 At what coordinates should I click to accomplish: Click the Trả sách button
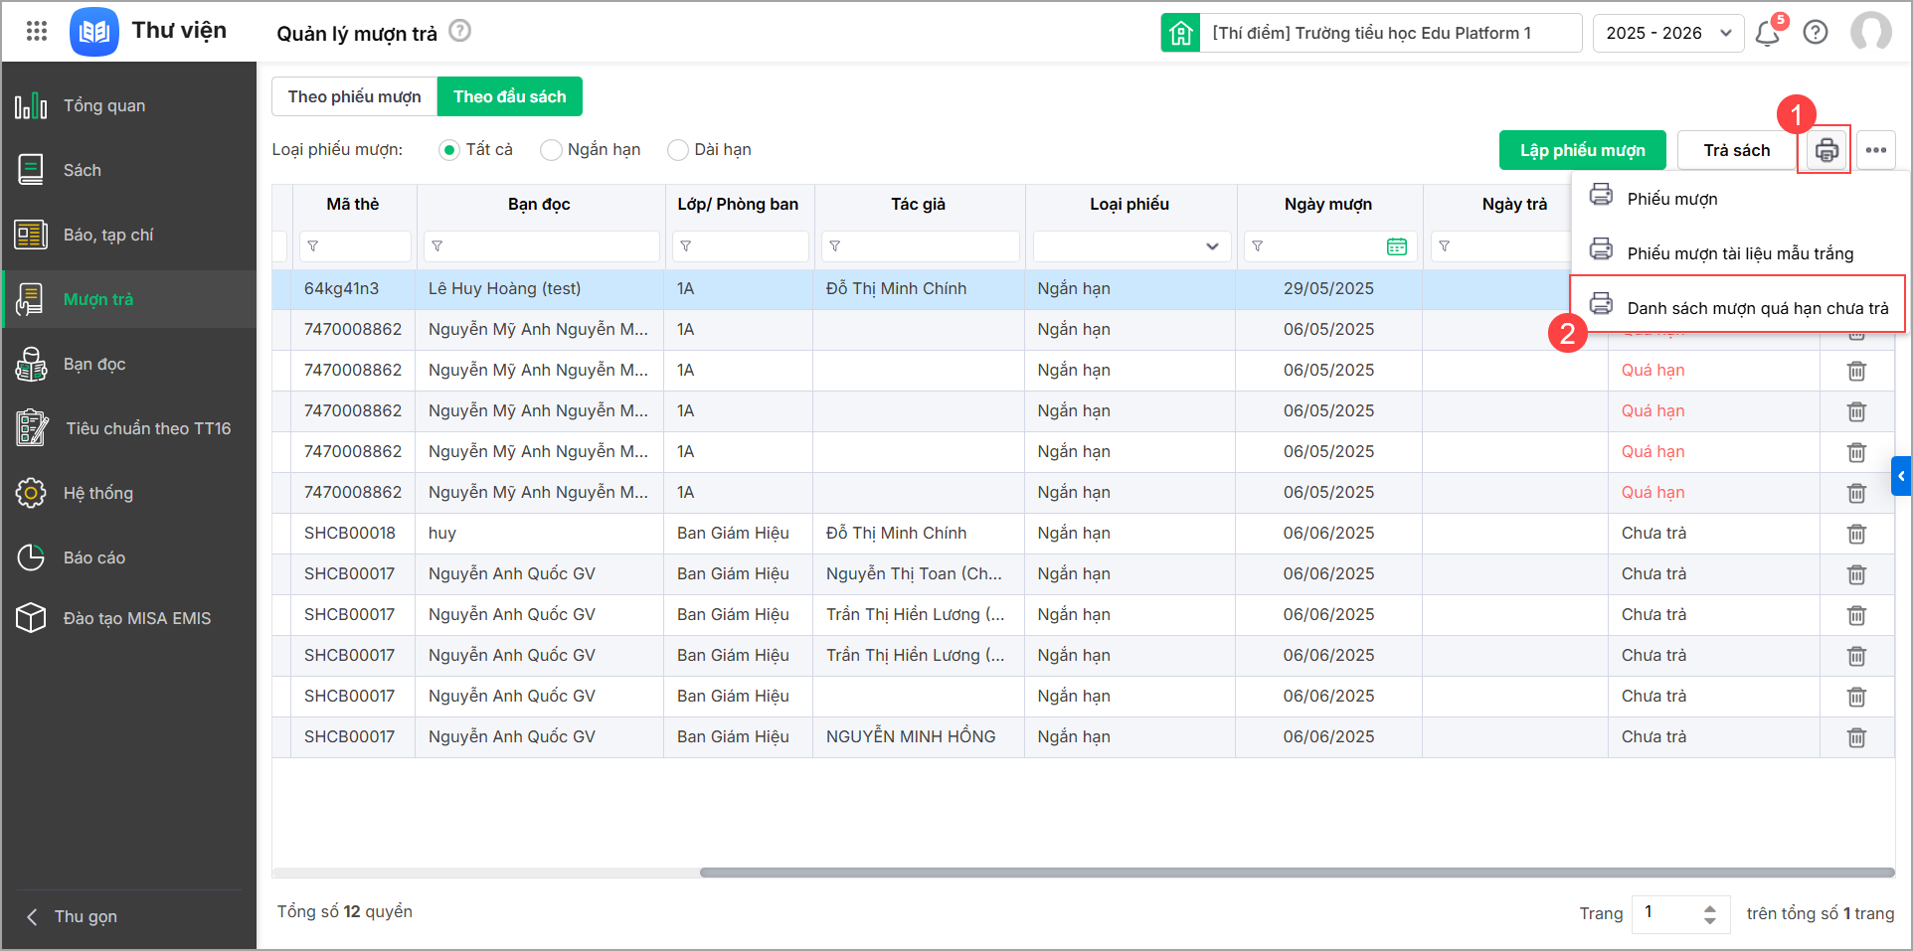(1736, 150)
